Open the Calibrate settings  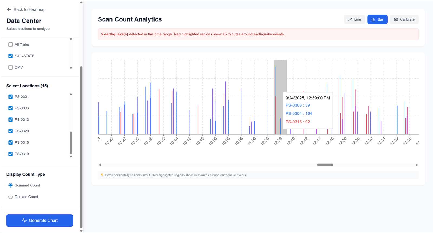(x=404, y=19)
